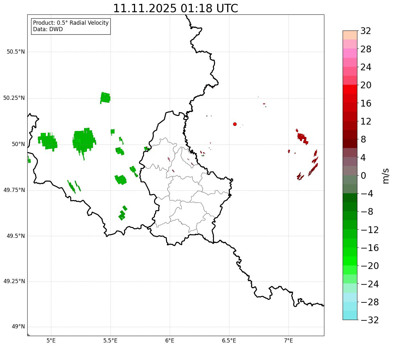The width and height of the screenshot is (393, 347).
Task: Click the colorbar label 24
Action: click(x=366, y=67)
